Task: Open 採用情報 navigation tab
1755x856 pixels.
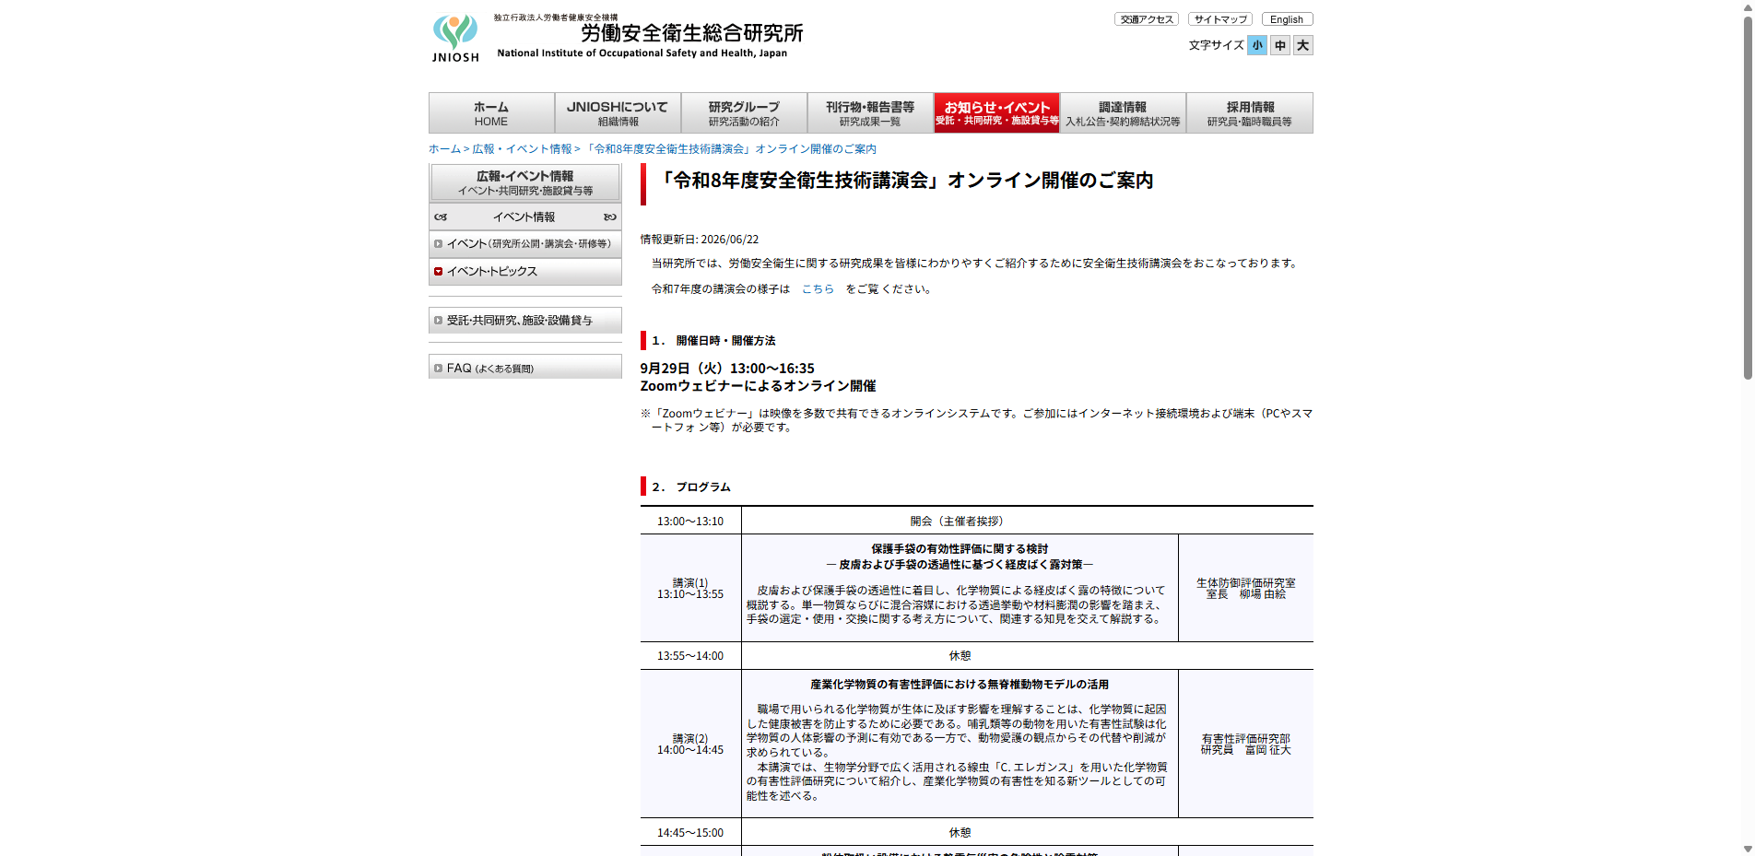Action: point(1250,112)
